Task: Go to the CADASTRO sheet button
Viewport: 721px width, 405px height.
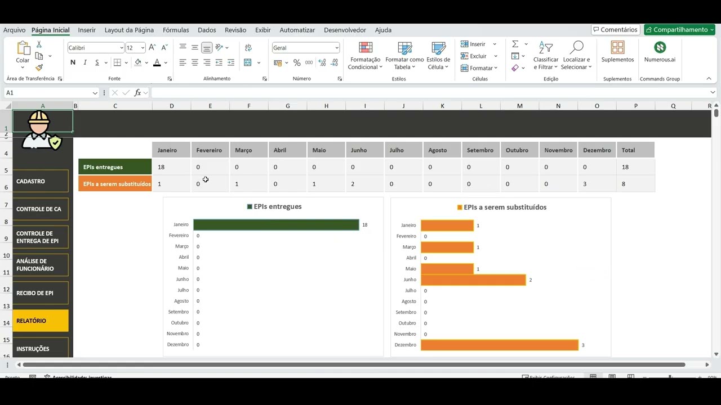Action: point(41,181)
